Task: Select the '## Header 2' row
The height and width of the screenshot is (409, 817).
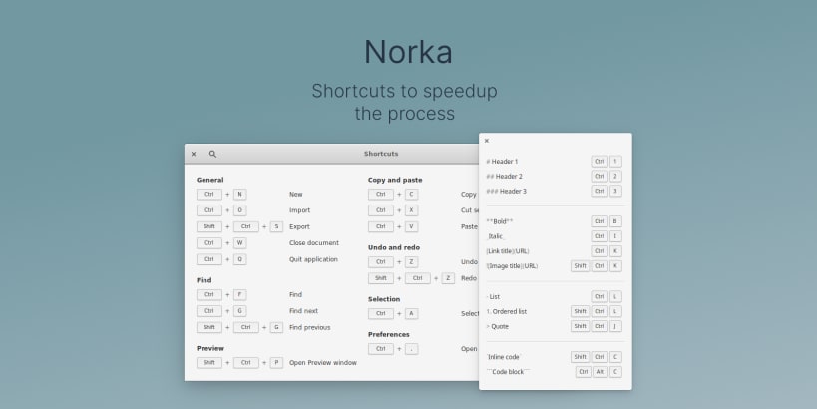Action: 554,177
